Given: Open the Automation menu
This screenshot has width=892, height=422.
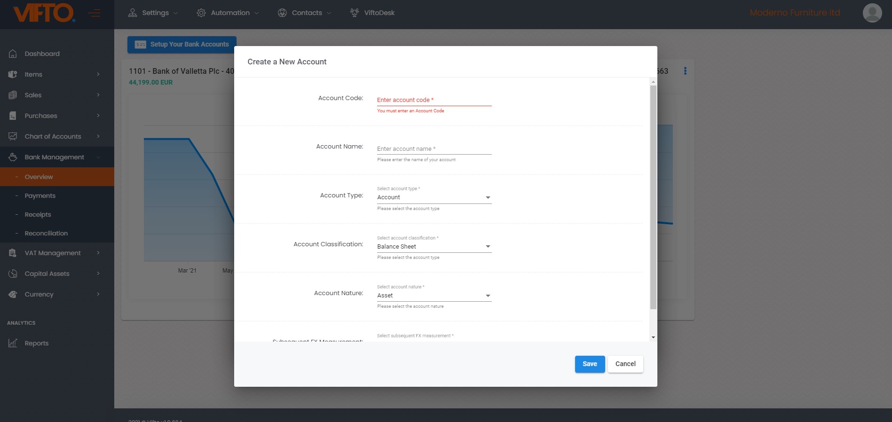Looking at the screenshot, I should (228, 13).
